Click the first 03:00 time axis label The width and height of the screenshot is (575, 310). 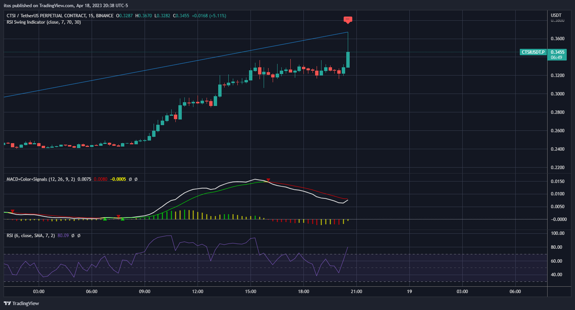point(39,291)
